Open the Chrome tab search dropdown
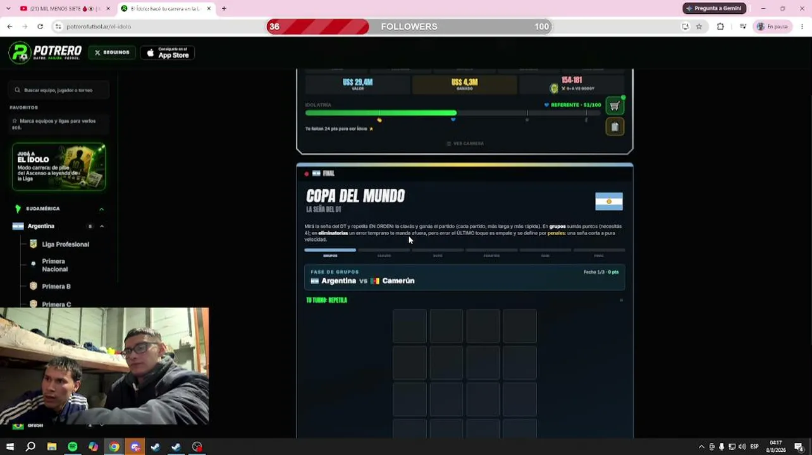Image resolution: width=812 pixels, height=455 pixels. pyautogui.click(x=8, y=9)
